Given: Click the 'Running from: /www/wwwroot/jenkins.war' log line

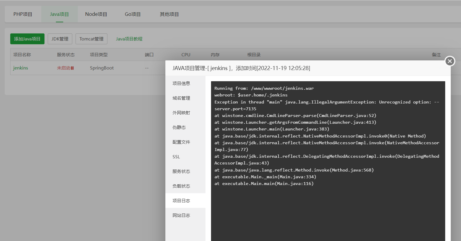Looking at the screenshot, I should [x=264, y=88].
